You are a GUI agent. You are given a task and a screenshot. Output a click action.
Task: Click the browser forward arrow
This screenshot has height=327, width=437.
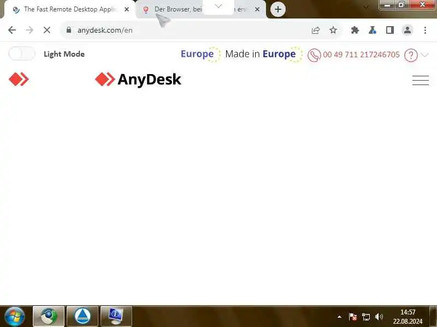point(29,30)
